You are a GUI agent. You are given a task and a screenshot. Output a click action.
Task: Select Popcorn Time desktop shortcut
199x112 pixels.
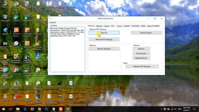click(x=27, y=6)
